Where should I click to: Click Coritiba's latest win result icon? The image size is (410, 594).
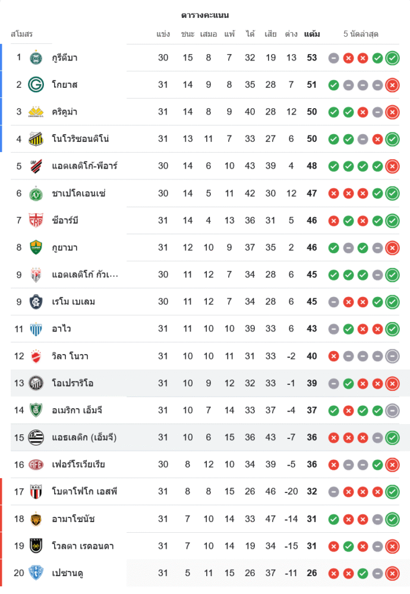pos(392,58)
